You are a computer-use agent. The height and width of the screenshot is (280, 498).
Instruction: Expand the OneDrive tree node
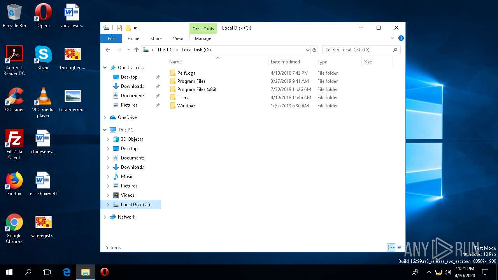click(105, 117)
